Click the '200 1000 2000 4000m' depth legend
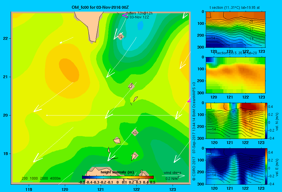282x192 pixels. [41, 178]
